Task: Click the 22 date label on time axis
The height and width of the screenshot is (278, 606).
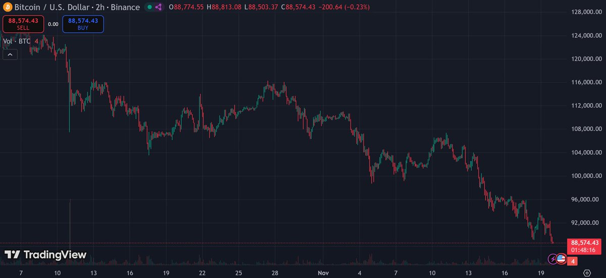Action: (202, 272)
